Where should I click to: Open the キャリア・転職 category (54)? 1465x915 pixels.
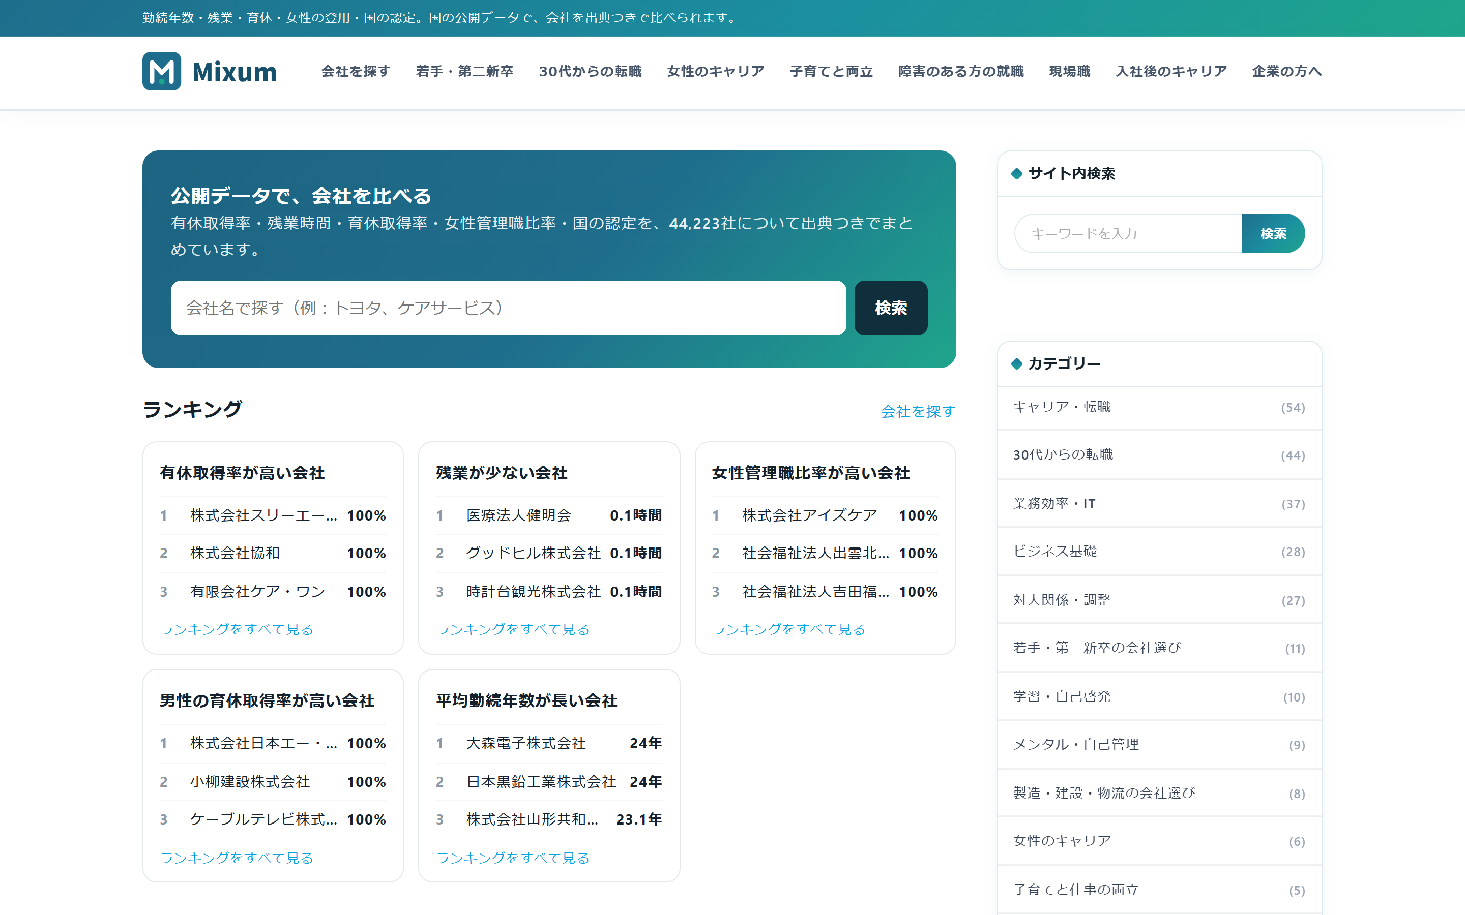[1159, 407]
